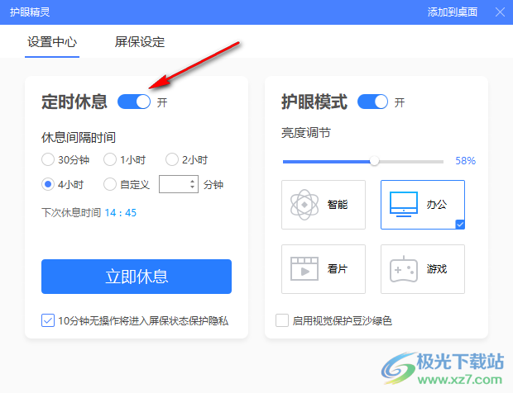
Task: Enable 启用视觉保护豆沙绿色 checkbox
Action: tap(282, 320)
